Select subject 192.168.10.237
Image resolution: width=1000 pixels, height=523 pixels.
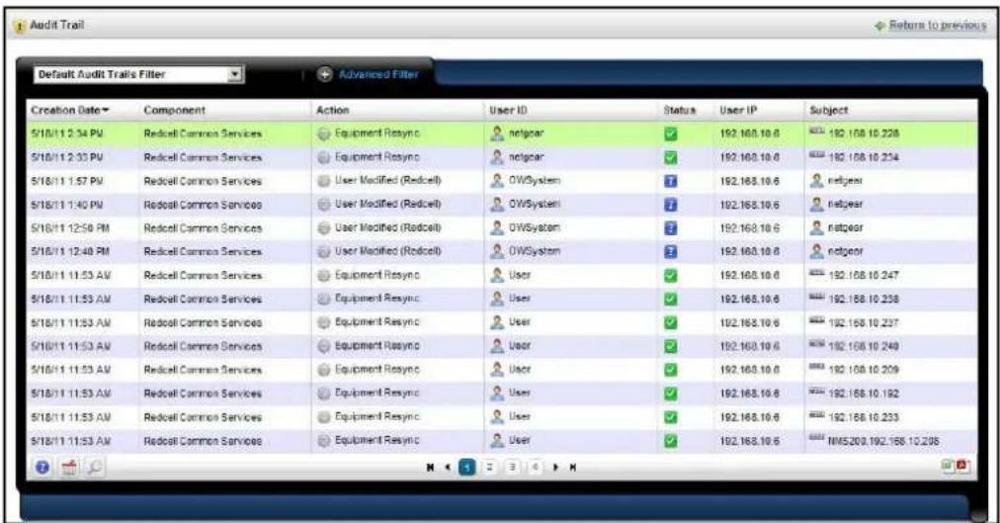pyautogui.click(x=864, y=322)
